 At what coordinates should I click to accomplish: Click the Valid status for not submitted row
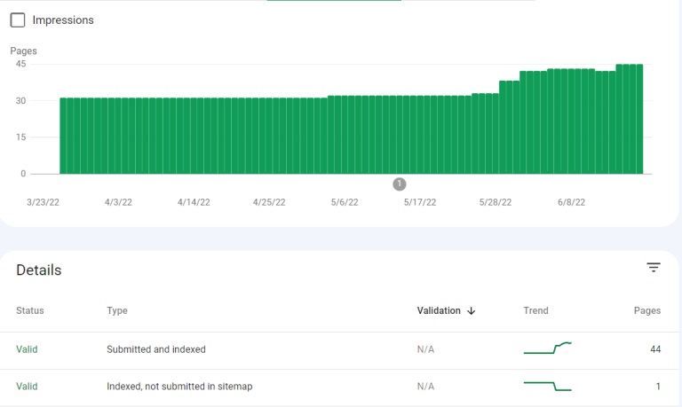pyautogui.click(x=27, y=386)
